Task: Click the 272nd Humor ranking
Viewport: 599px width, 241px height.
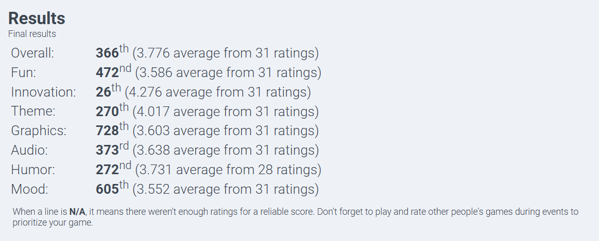Action: (113, 169)
